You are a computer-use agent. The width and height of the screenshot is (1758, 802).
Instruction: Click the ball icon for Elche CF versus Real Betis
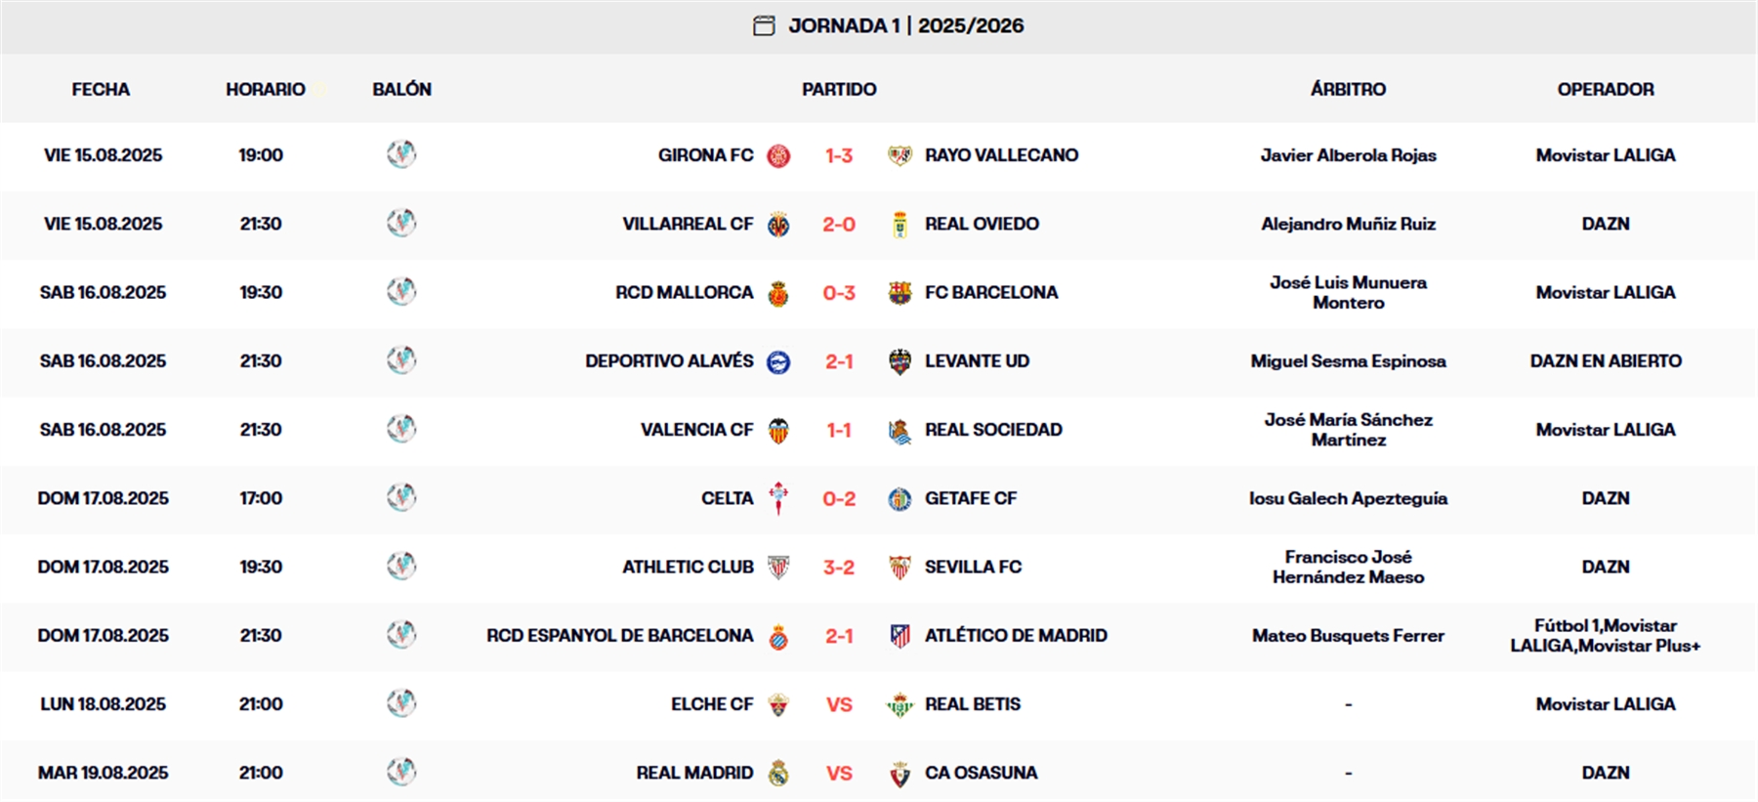[400, 703]
